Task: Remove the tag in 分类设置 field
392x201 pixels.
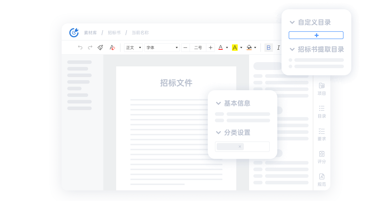Action: pyautogui.click(x=240, y=146)
